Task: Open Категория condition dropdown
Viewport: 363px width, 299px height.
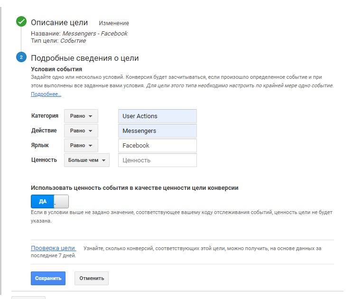Action: (81, 116)
